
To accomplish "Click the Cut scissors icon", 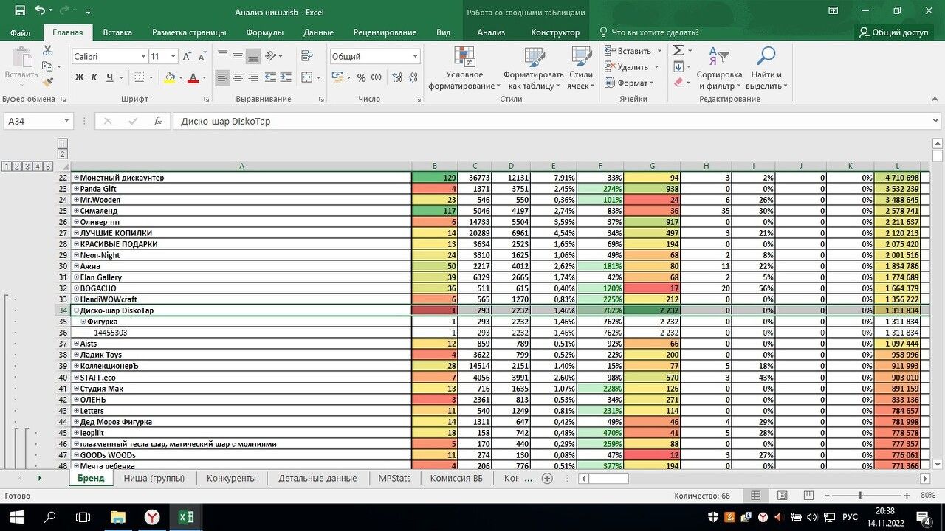I will (x=48, y=51).
